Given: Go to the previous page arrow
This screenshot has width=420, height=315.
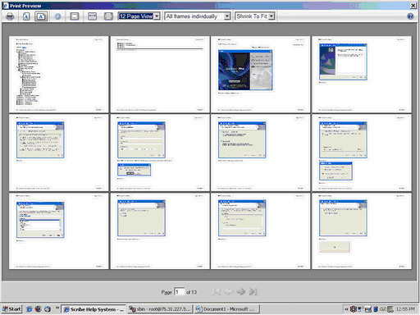Looking at the screenshot, I should click(228, 291).
